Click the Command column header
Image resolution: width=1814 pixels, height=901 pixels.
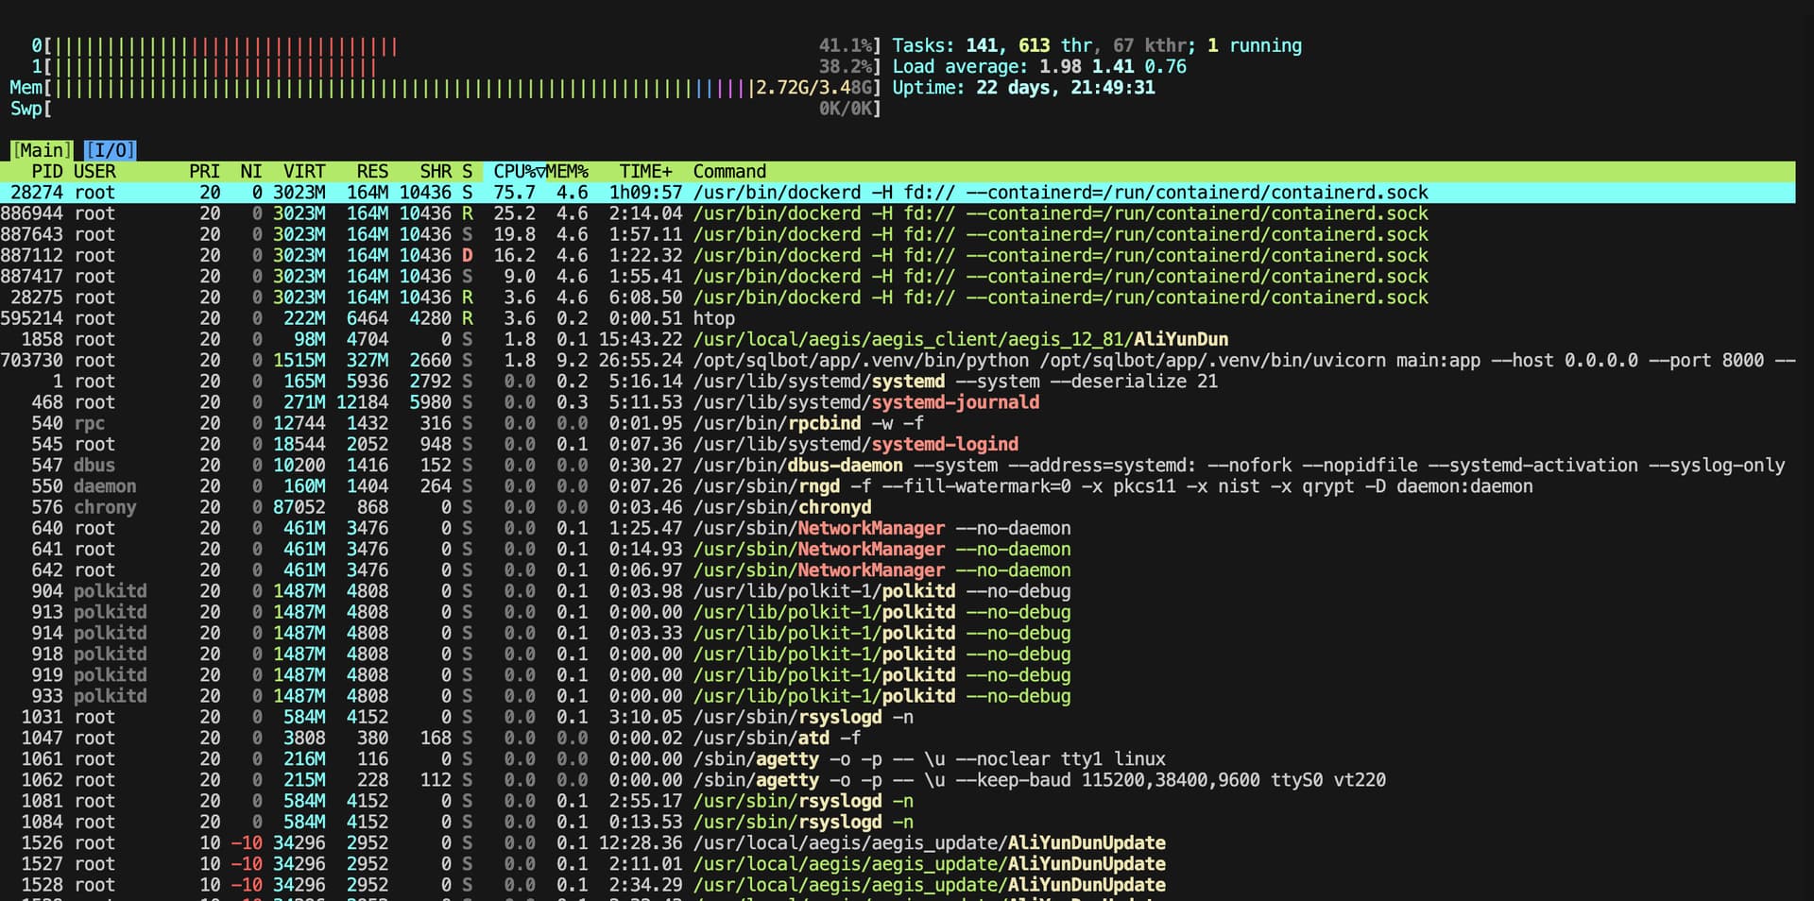click(729, 172)
